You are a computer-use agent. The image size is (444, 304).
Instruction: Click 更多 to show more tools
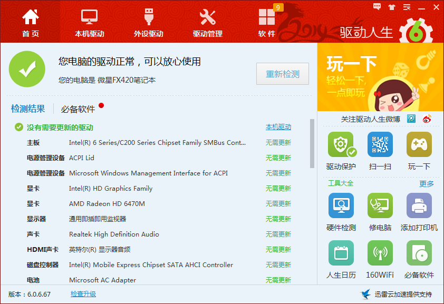(426, 184)
